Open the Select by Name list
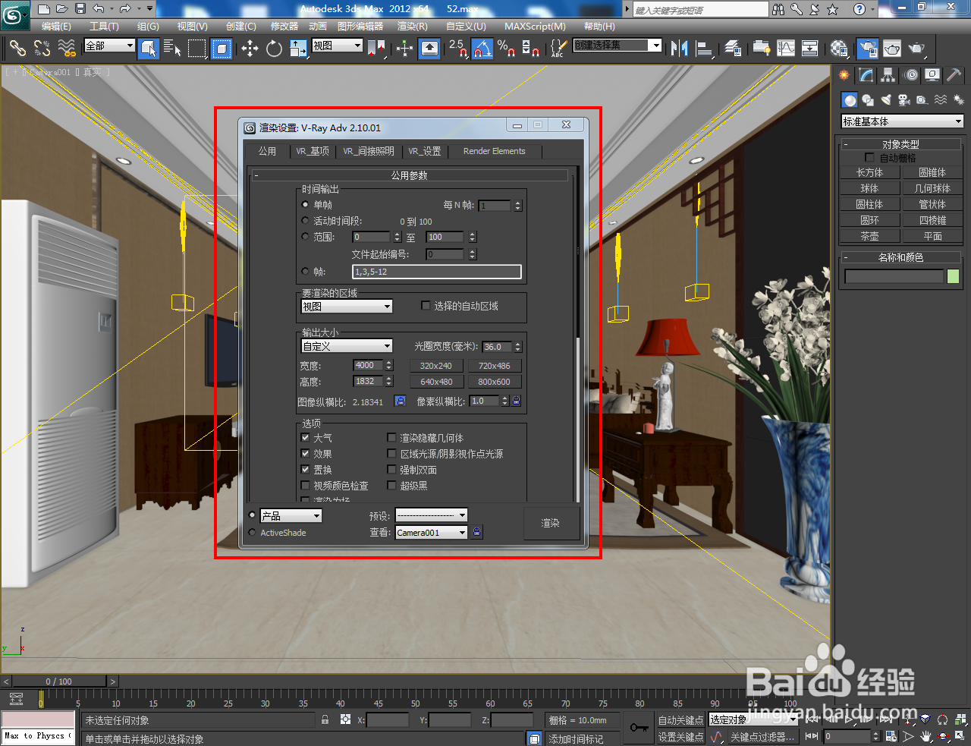 click(x=172, y=49)
